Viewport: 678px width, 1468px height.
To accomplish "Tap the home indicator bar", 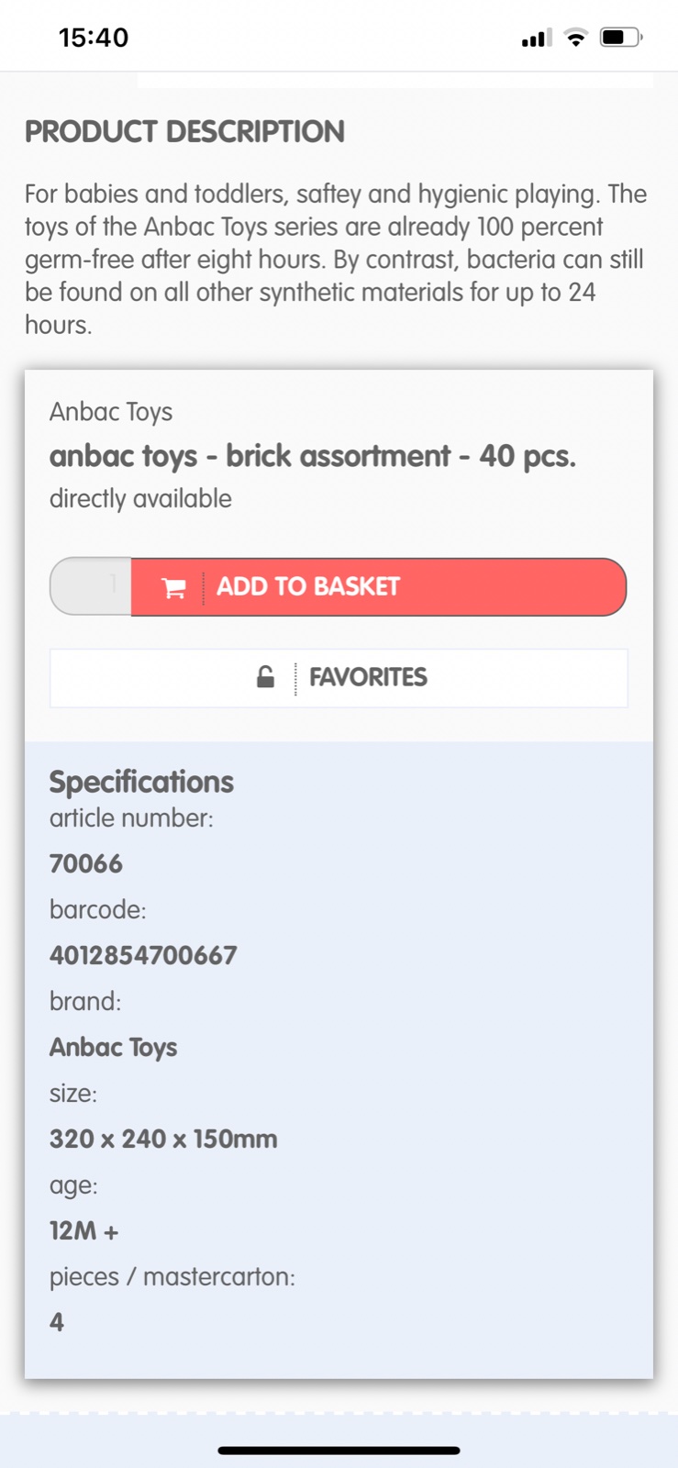I will pyautogui.click(x=339, y=1451).
